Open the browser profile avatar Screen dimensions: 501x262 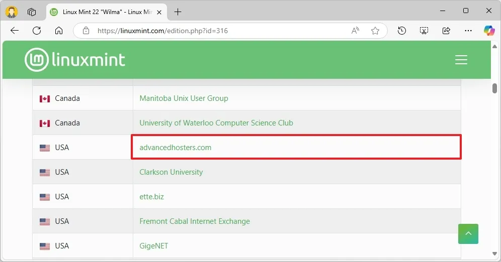click(12, 12)
